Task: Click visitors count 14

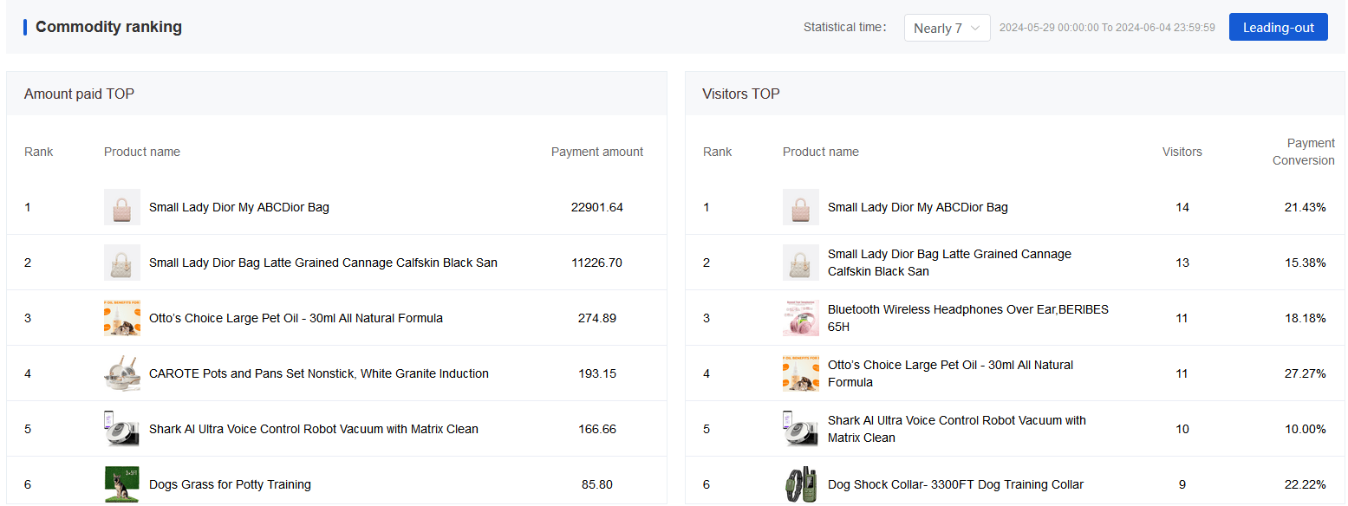Action: click(x=1182, y=207)
